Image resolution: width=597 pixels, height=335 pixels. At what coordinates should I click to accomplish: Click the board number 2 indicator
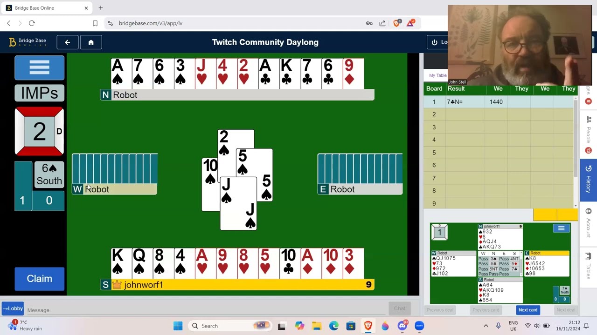39,131
